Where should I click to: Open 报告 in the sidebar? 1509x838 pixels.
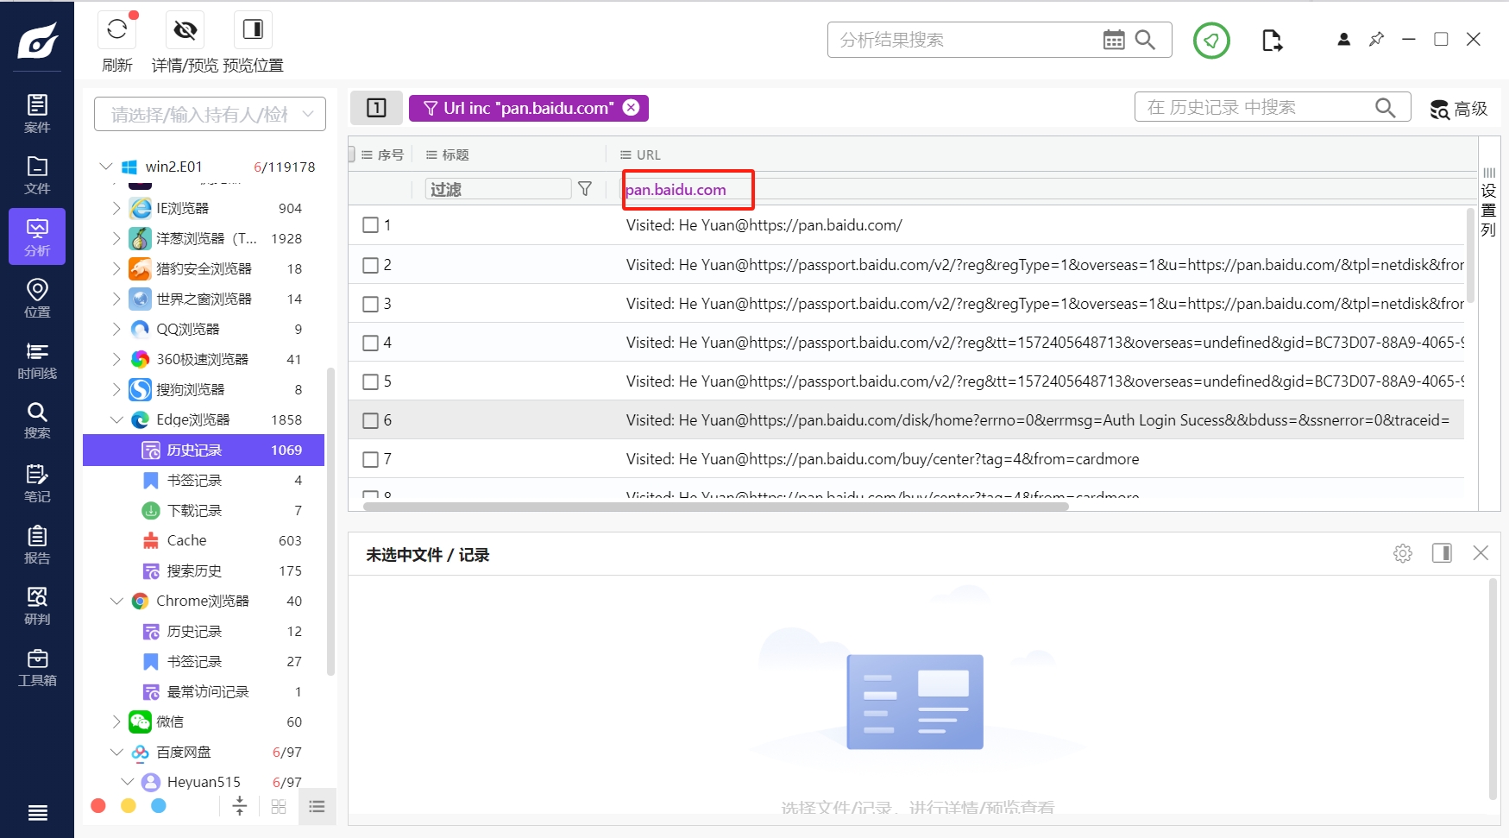click(x=37, y=545)
